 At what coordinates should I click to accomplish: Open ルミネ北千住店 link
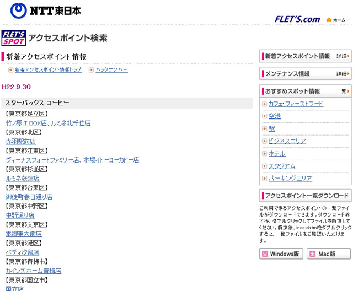click(x=71, y=123)
